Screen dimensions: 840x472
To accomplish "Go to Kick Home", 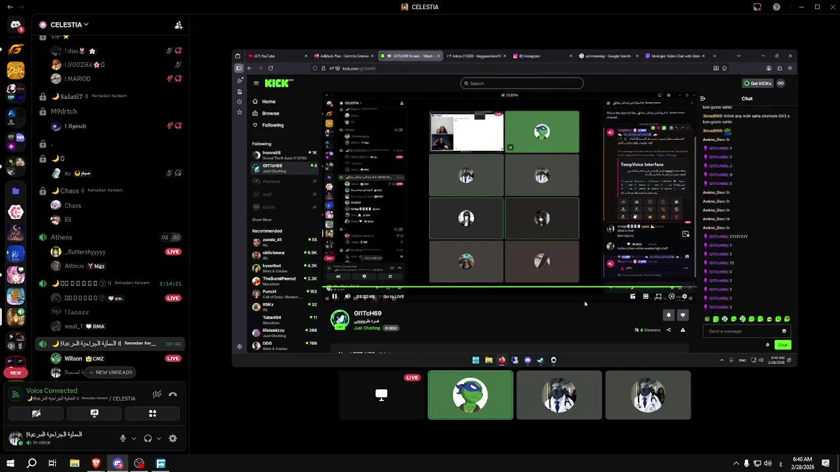I will [268, 102].
